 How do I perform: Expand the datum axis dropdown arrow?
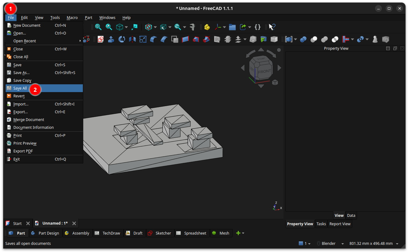[x=224, y=27]
